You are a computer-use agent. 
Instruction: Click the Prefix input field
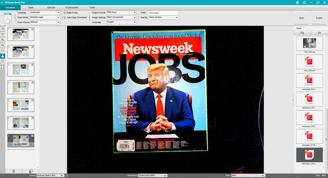click(x=163, y=13)
